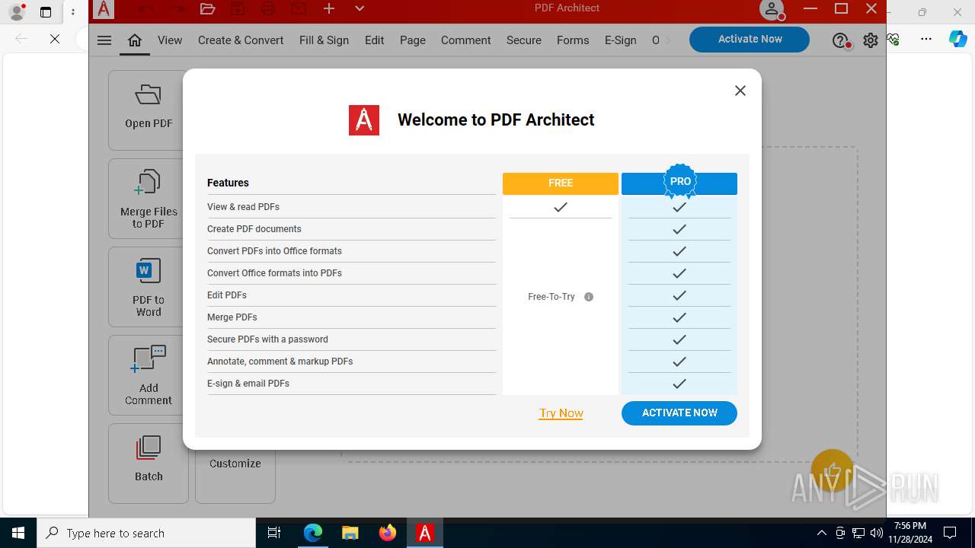The width and height of the screenshot is (975, 548).
Task: Expand the quick access dropdown chevron
Action: click(x=360, y=9)
